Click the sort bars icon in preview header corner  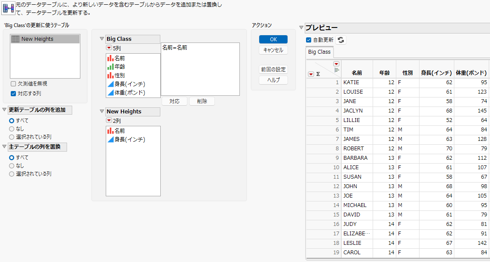[337, 70]
